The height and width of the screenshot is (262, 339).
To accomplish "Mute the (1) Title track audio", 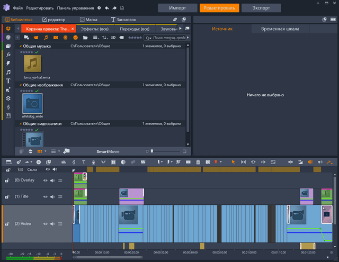I will (53, 196).
